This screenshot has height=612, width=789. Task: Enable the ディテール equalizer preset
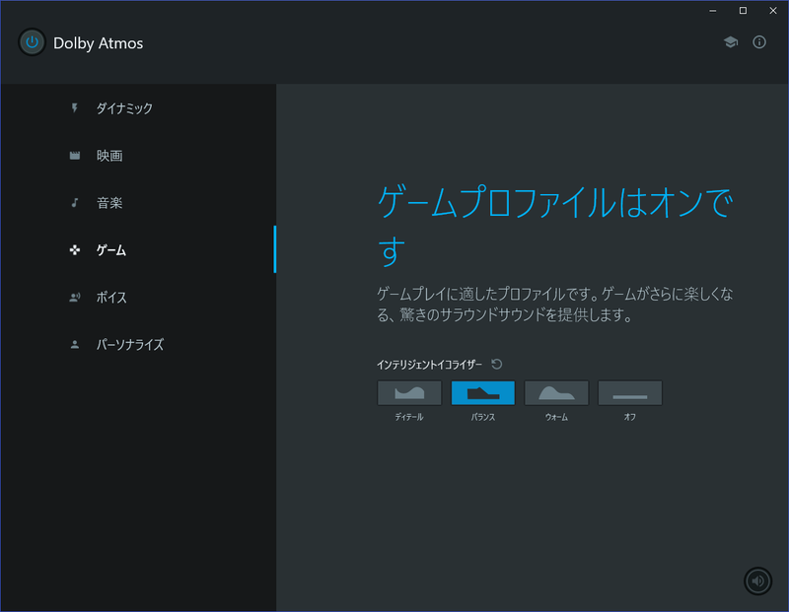[x=409, y=391]
